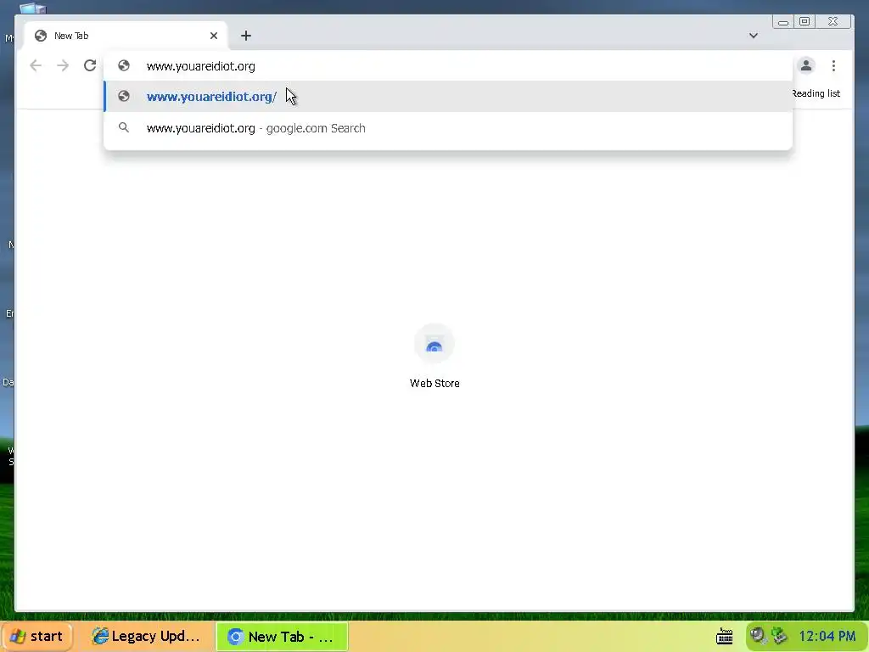Close the Chrome window
Image resolution: width=869 pixels, height=652 pixels.
pos(833,21)
